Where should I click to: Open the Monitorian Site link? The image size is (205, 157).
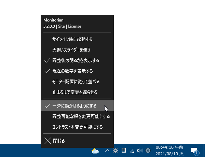61,26
